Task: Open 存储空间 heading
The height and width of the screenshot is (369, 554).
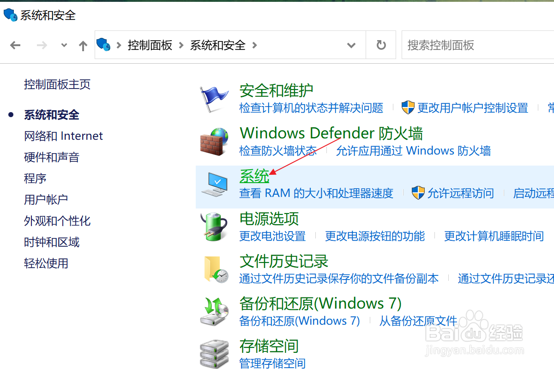Action: [x=269, y=346]
